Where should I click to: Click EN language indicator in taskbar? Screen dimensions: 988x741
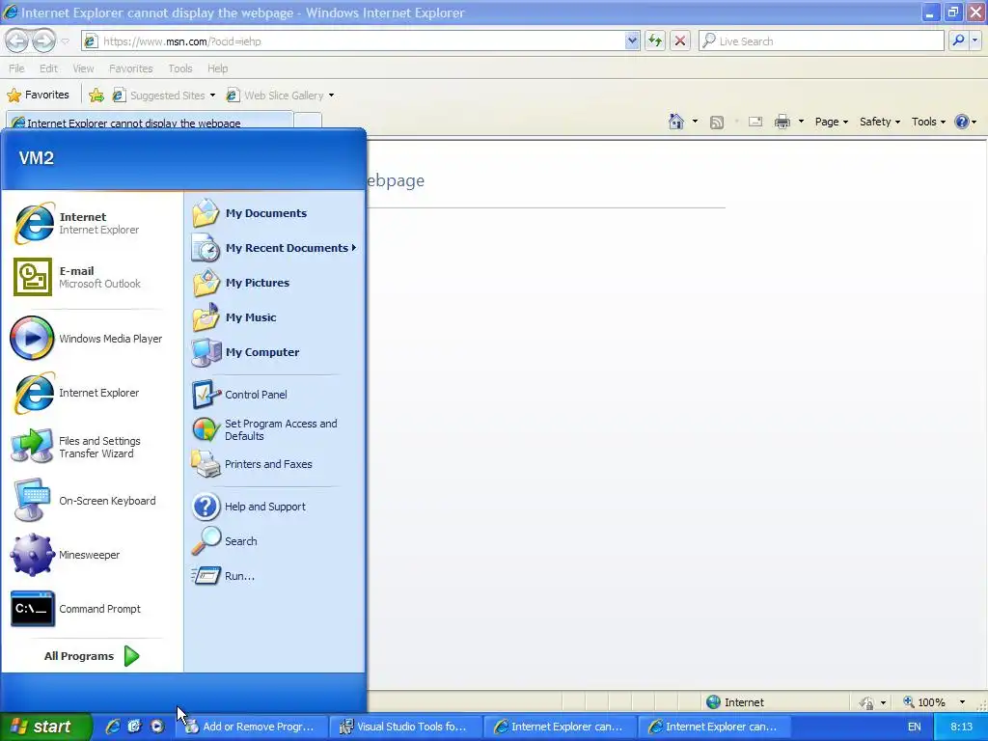click(x=915, y=727)
